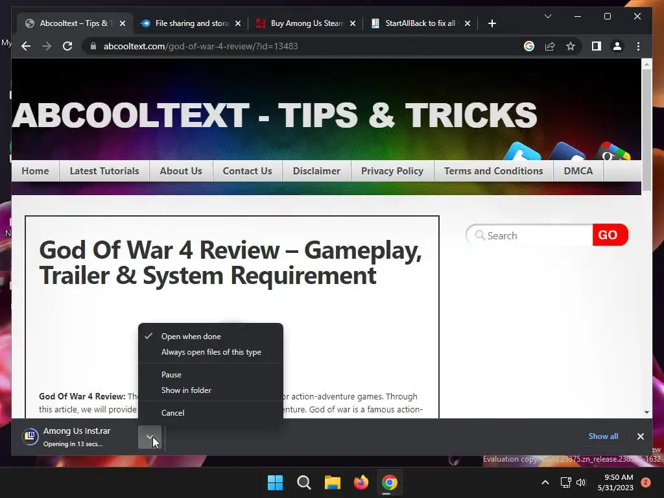
Task: Close the downloads bar
Action: [640, 436]
